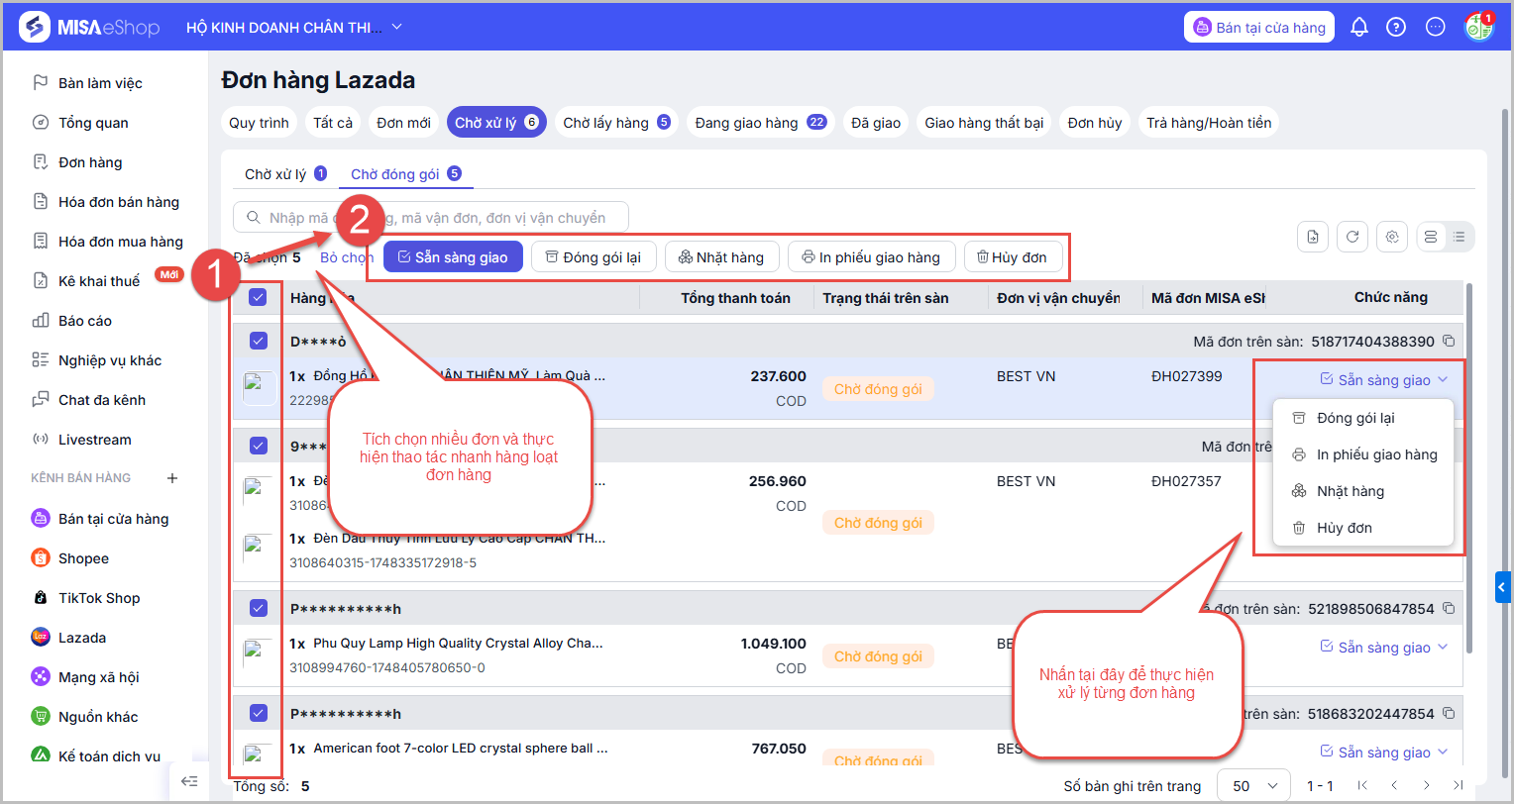
Task: Switch to the Quy trình tab
Action: point(259,123)
